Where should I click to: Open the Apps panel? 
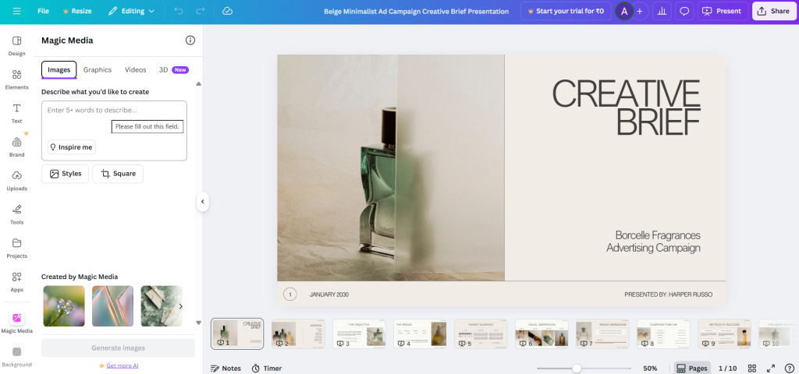point(17,281)
